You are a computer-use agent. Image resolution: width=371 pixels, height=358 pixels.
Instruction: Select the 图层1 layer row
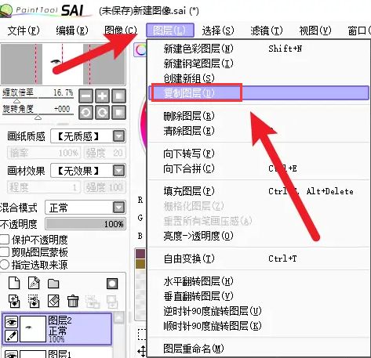tap(57, 353)
